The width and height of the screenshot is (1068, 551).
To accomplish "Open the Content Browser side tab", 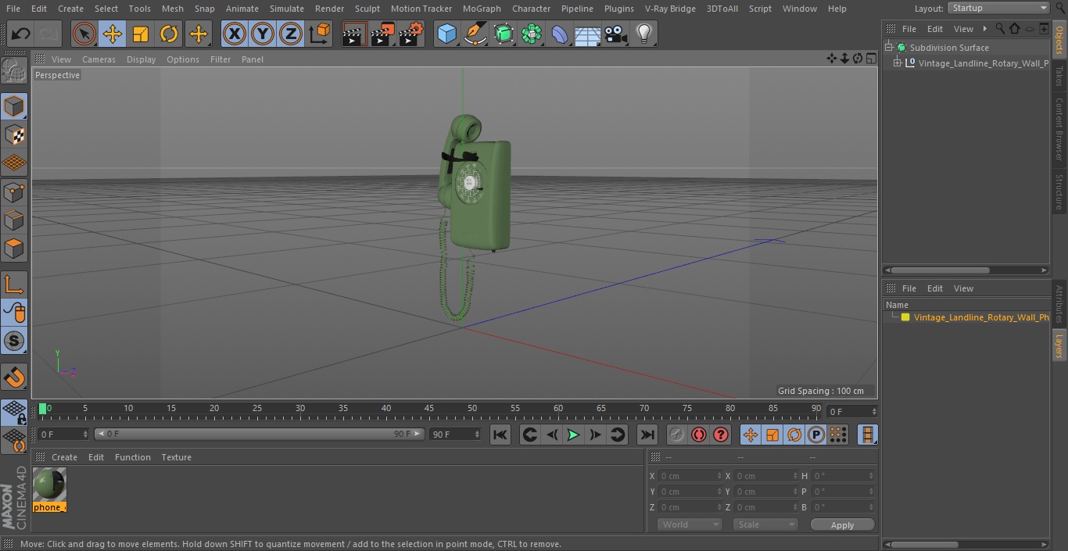I will point(1059,128).
